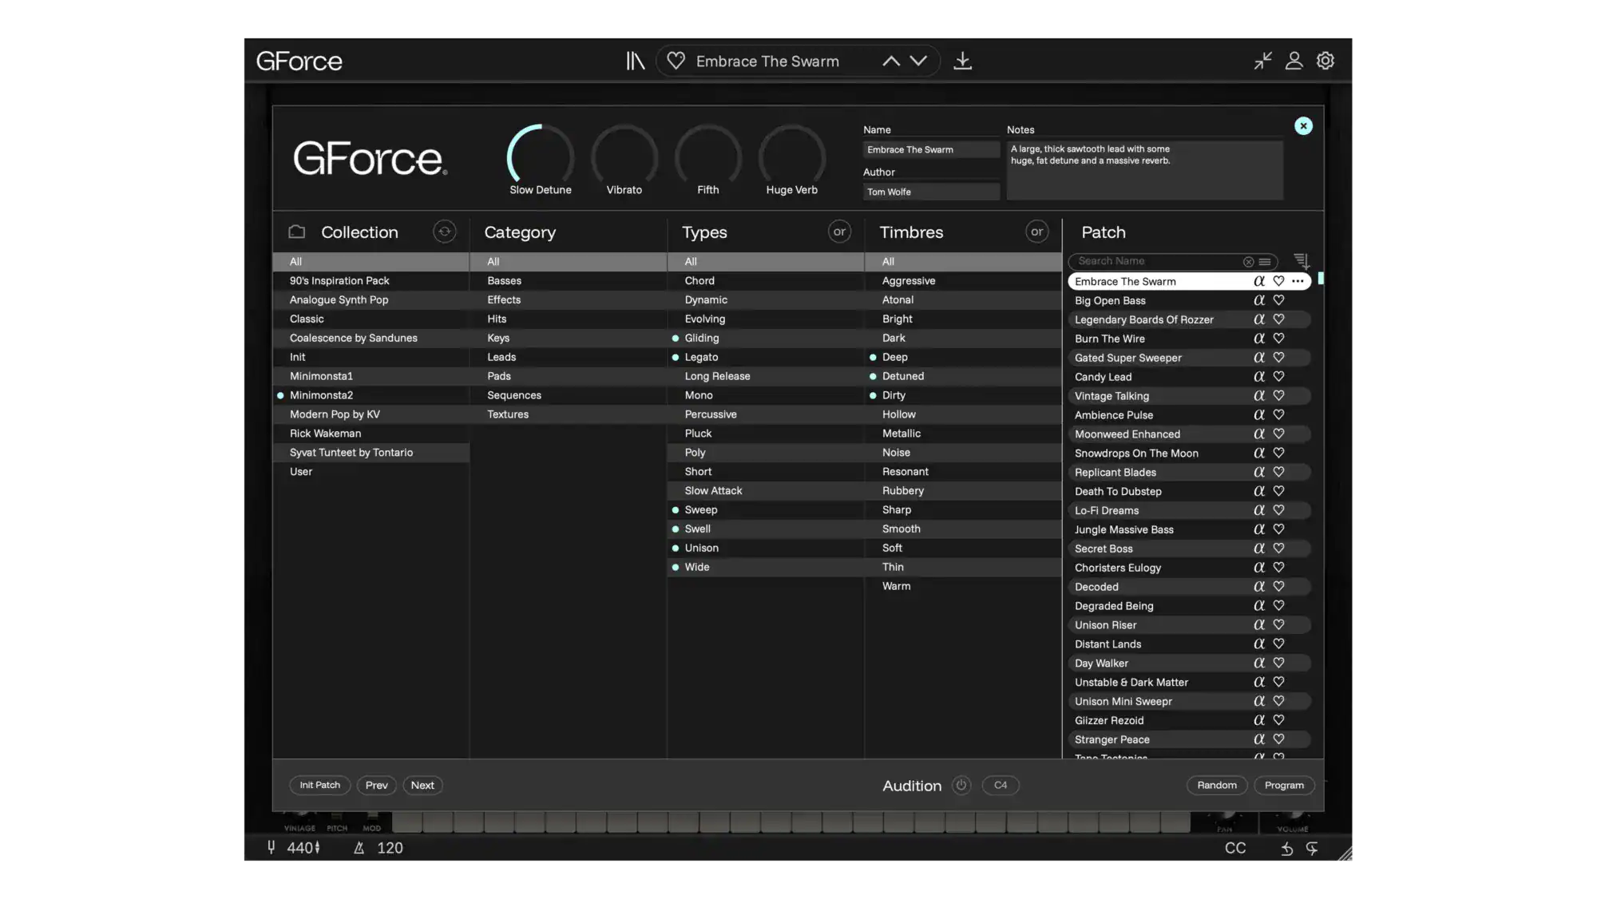
Task: Open the patch sort order icon
Action: (1302, 261)
